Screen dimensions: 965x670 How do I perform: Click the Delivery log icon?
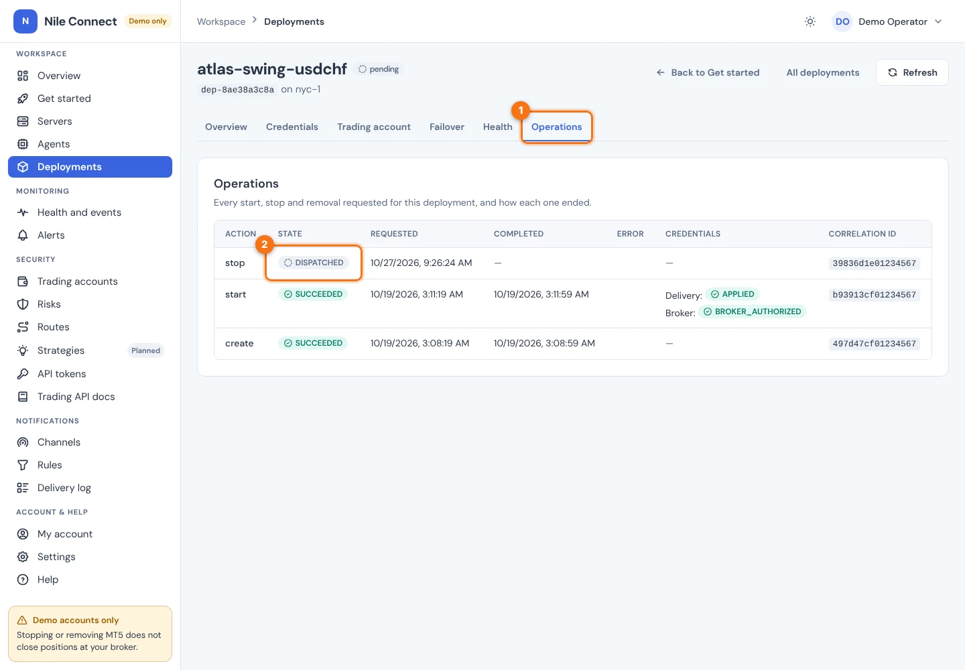click(x=23, y=488)
